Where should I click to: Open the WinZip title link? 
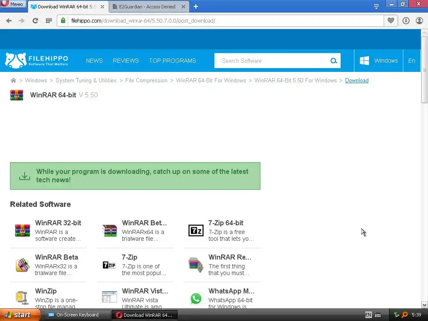click(x=46, y=291)
